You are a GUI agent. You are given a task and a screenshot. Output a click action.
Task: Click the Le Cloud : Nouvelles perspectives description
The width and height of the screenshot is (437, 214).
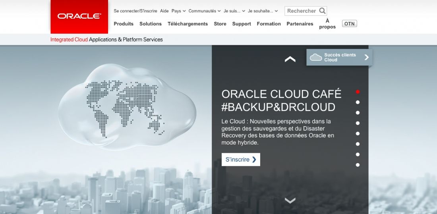click(x=278, y=132)
